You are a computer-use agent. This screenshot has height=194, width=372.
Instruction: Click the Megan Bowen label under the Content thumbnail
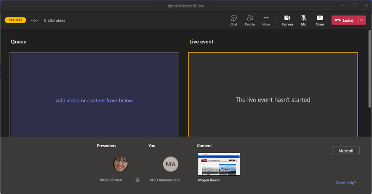pos(209,180)
